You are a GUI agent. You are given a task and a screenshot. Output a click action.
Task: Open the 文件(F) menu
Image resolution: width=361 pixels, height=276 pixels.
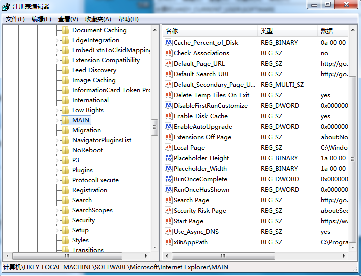coord(15,19)
